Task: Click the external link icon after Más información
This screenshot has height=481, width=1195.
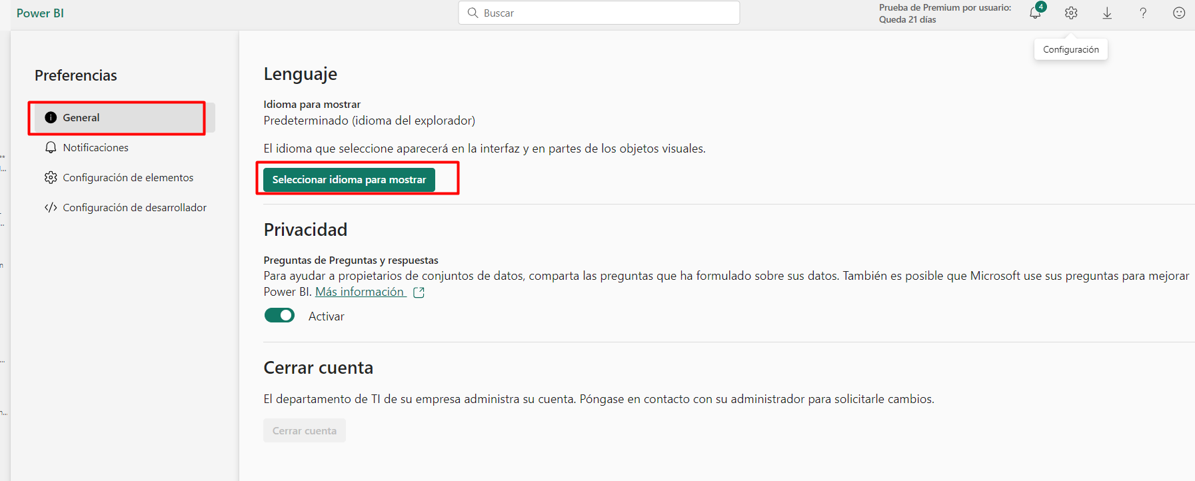Action: (x=419, y=292)
